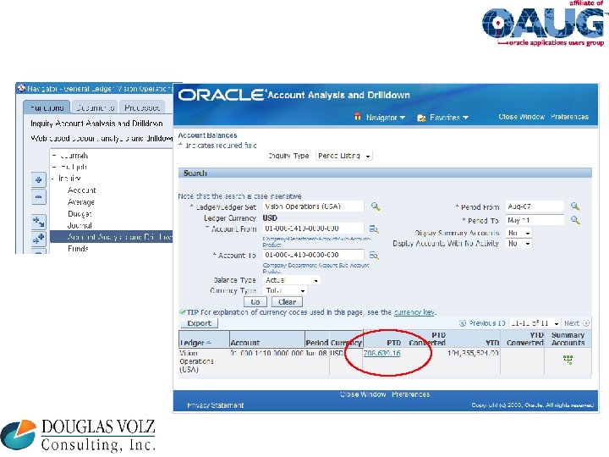Click the YTD value 104,355,524.00
609x457 pixels.
tap(473, 353)
